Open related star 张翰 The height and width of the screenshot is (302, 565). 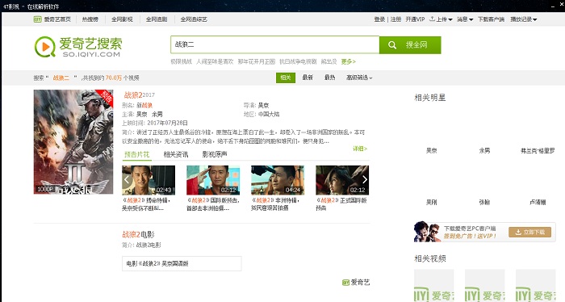pos(484,203)
